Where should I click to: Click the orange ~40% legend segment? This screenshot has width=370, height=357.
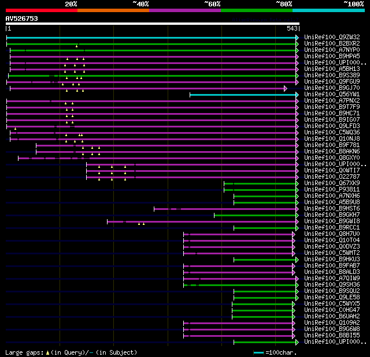coord(113,10)
